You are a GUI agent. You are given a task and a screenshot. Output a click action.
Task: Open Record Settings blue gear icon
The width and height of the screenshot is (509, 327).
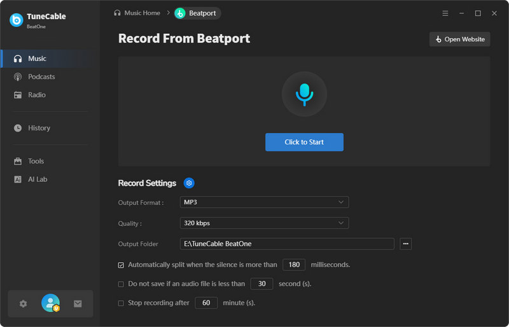pyautogui.click(x=189, y=183)
